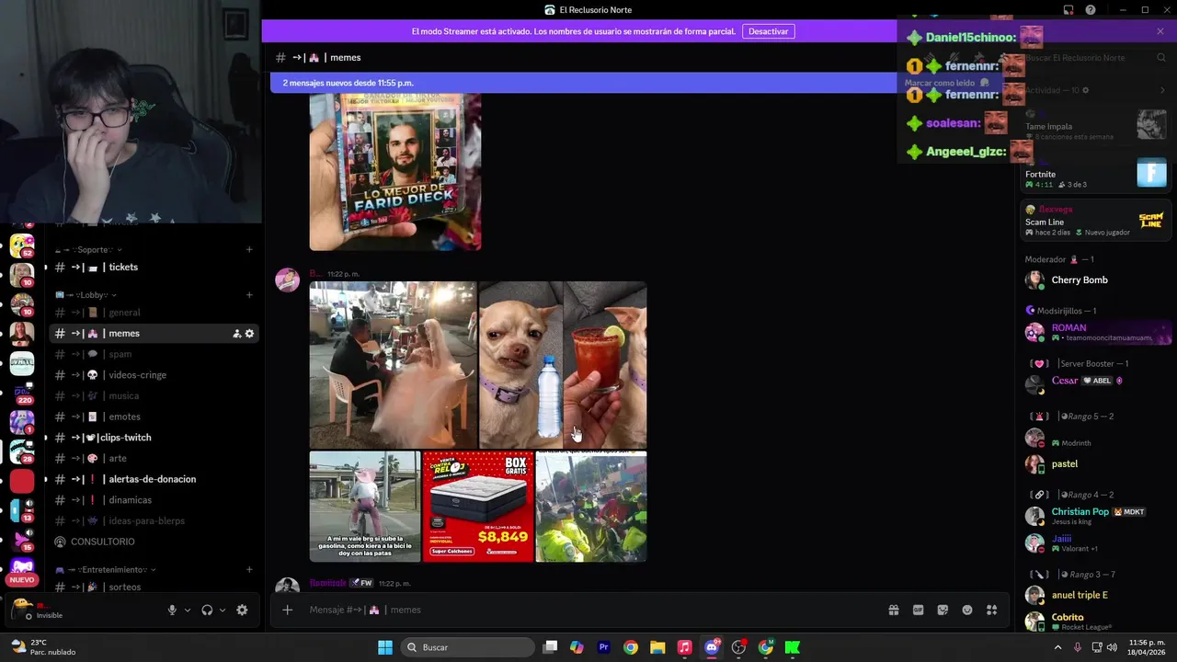This screenshot has width=1177, height=662.
Task: Collapse the Soporte category
Action: 88,249
